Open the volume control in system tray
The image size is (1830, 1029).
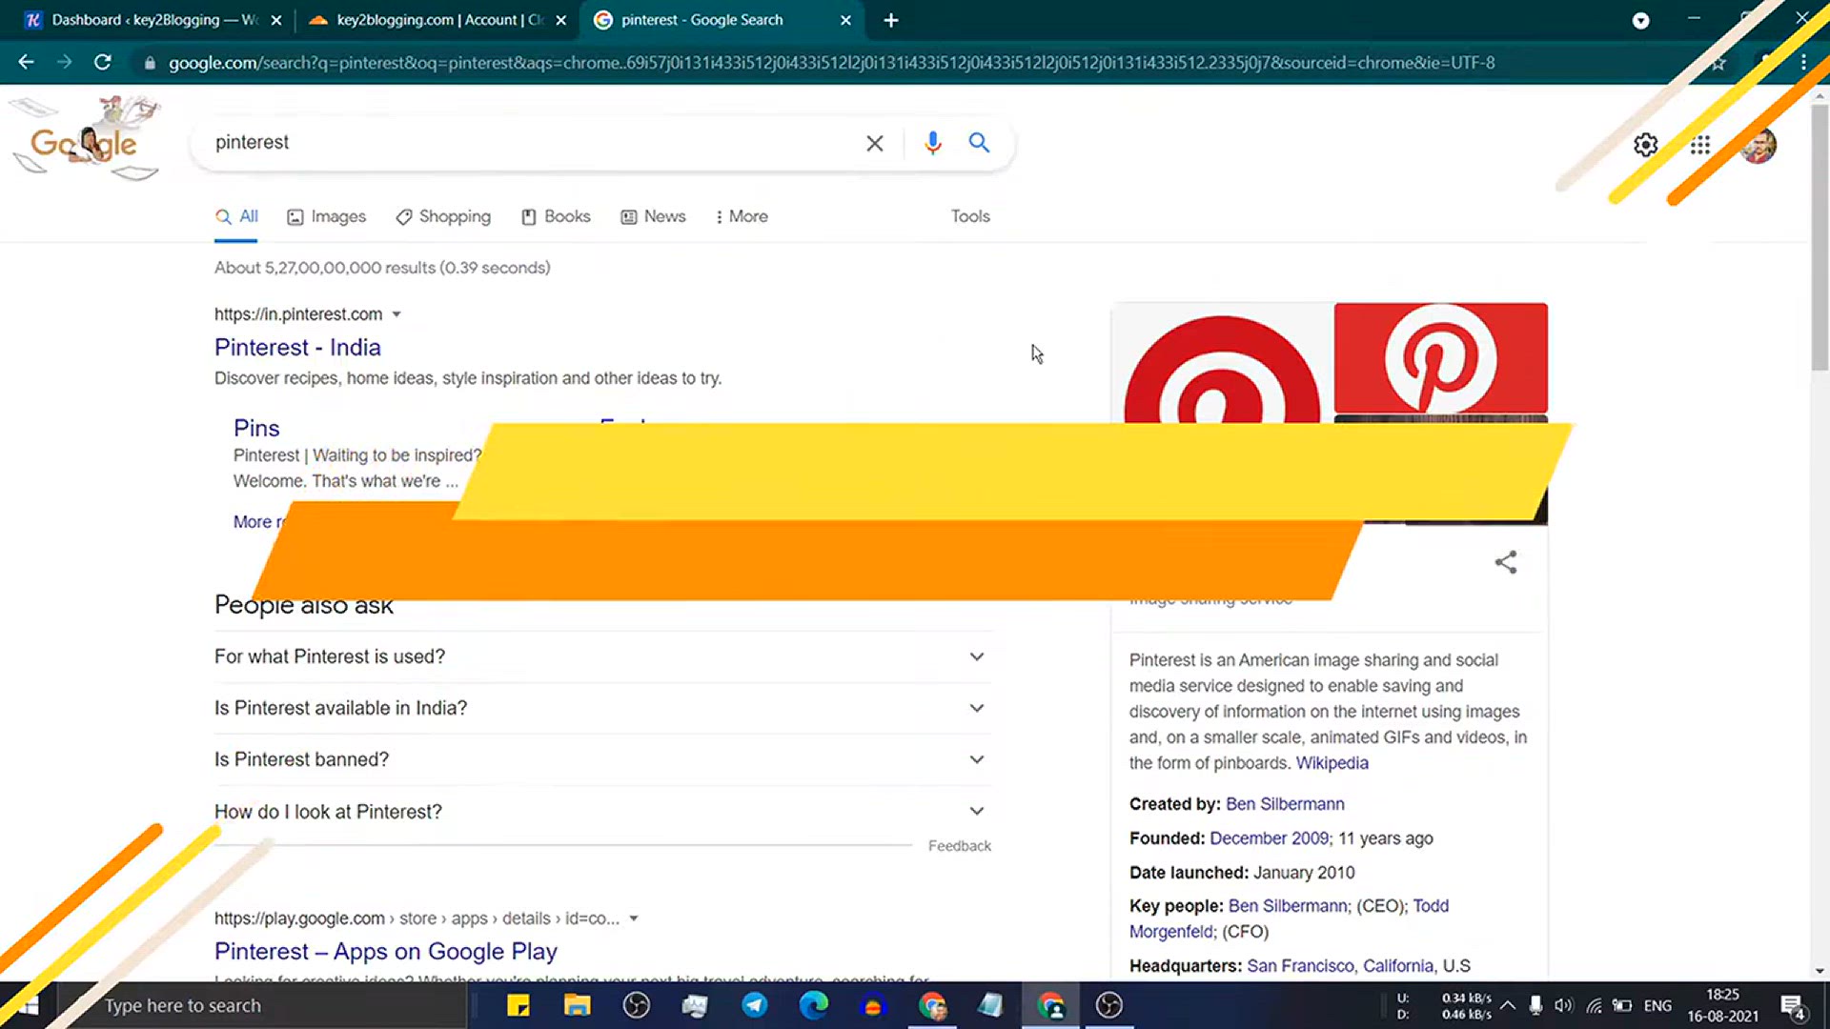point(1564,1005)
